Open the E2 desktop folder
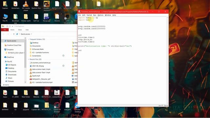Viewport: 210px width, 118px height. point(15,107)
